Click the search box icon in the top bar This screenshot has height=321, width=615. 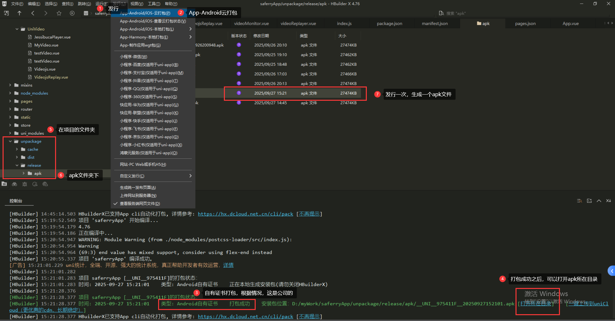441,13
